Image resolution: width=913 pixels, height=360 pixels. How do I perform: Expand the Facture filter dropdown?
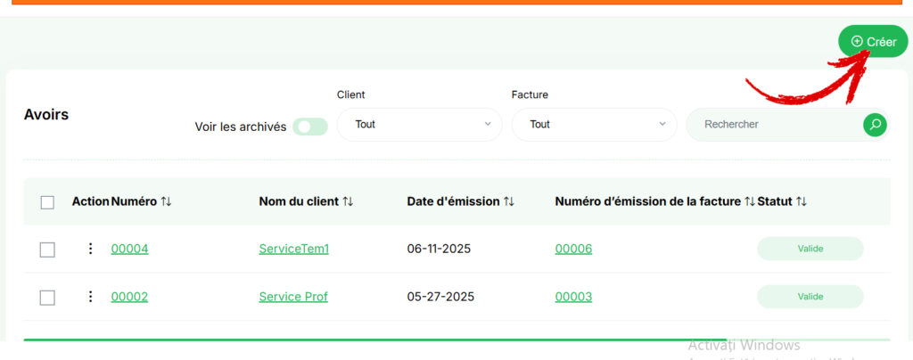(594, 125)
